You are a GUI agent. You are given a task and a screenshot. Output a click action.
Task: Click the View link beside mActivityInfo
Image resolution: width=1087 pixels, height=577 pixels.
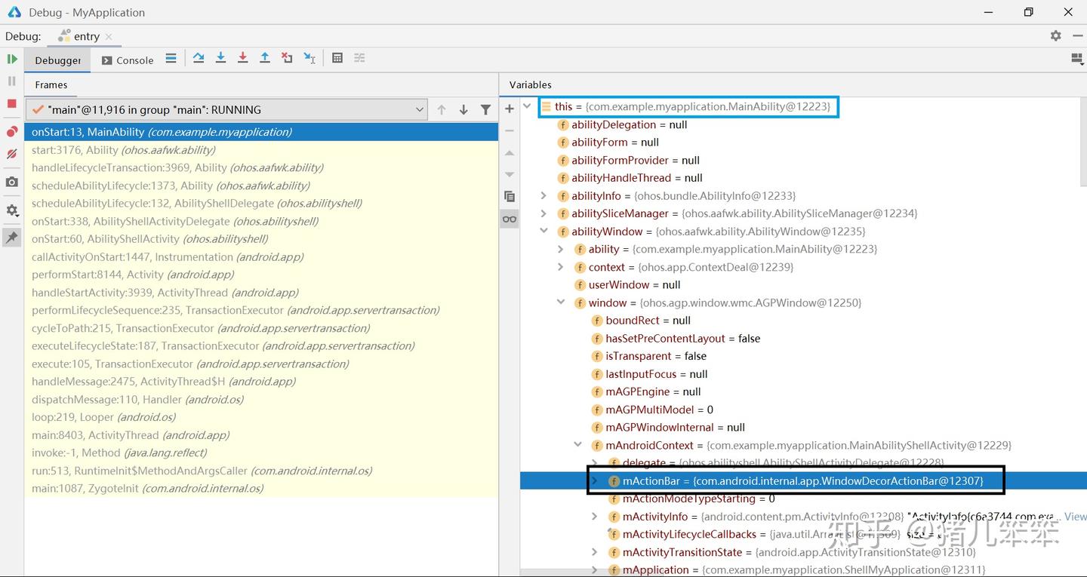click(1075, 517)
